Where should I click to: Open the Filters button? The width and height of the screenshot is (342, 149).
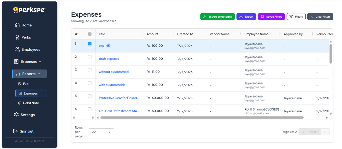pos(296,17)
